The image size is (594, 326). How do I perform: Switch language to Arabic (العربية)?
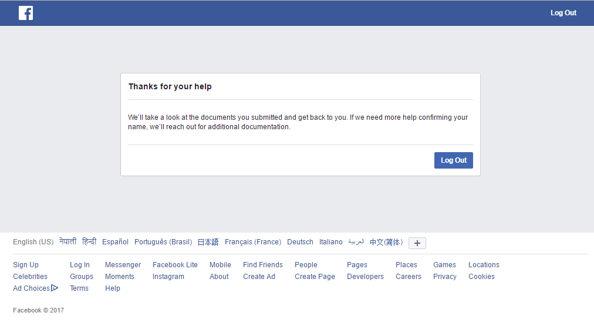pos(356,241)
